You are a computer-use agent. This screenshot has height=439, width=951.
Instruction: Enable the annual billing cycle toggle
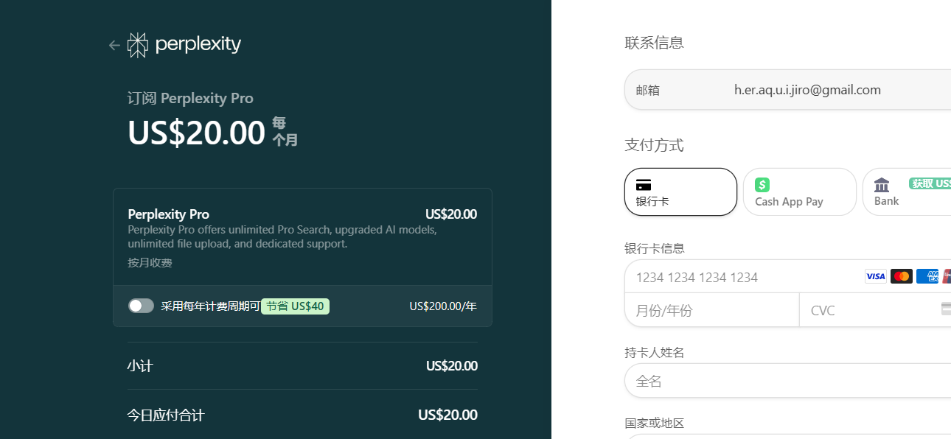click(141, 306)
